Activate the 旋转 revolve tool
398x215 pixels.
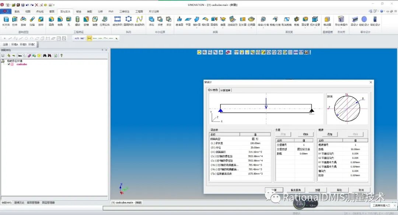(x=23, y=21)
